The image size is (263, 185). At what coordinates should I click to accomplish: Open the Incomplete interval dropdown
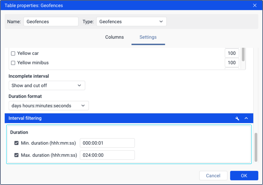(47, 85)
